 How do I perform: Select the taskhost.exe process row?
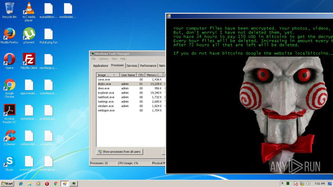[x=131, y=97]
